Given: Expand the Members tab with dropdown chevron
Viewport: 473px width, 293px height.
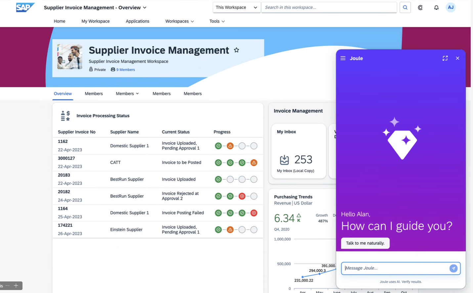Looking at the screenshot, I should click(x=127, y=93).
